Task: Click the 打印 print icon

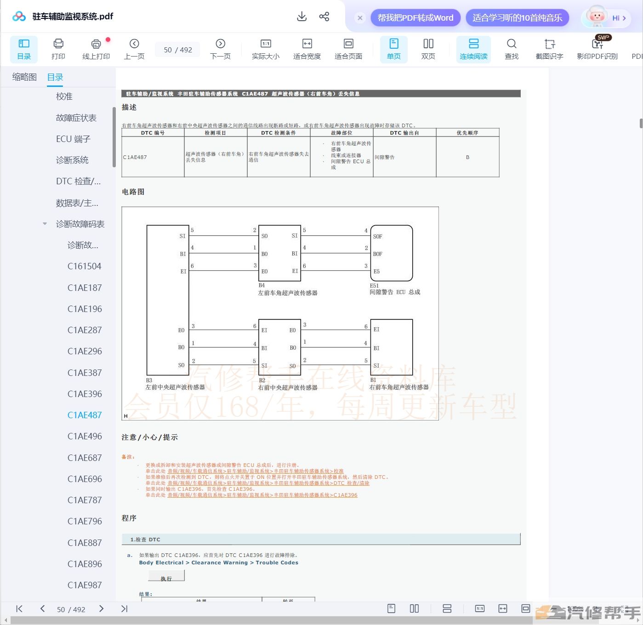Action: pos(58,49)
